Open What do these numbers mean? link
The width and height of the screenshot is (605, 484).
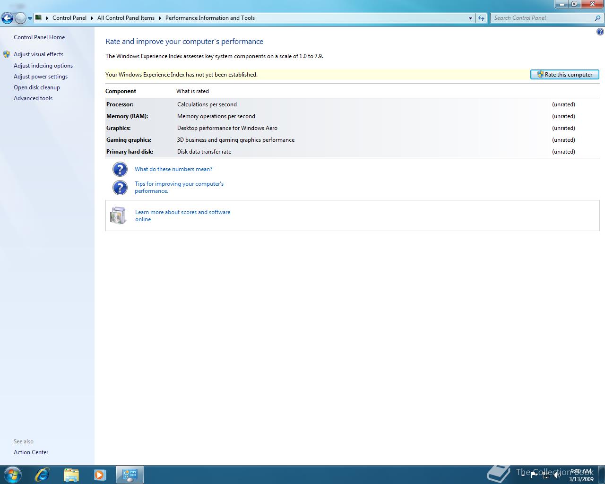coord(173,169)
